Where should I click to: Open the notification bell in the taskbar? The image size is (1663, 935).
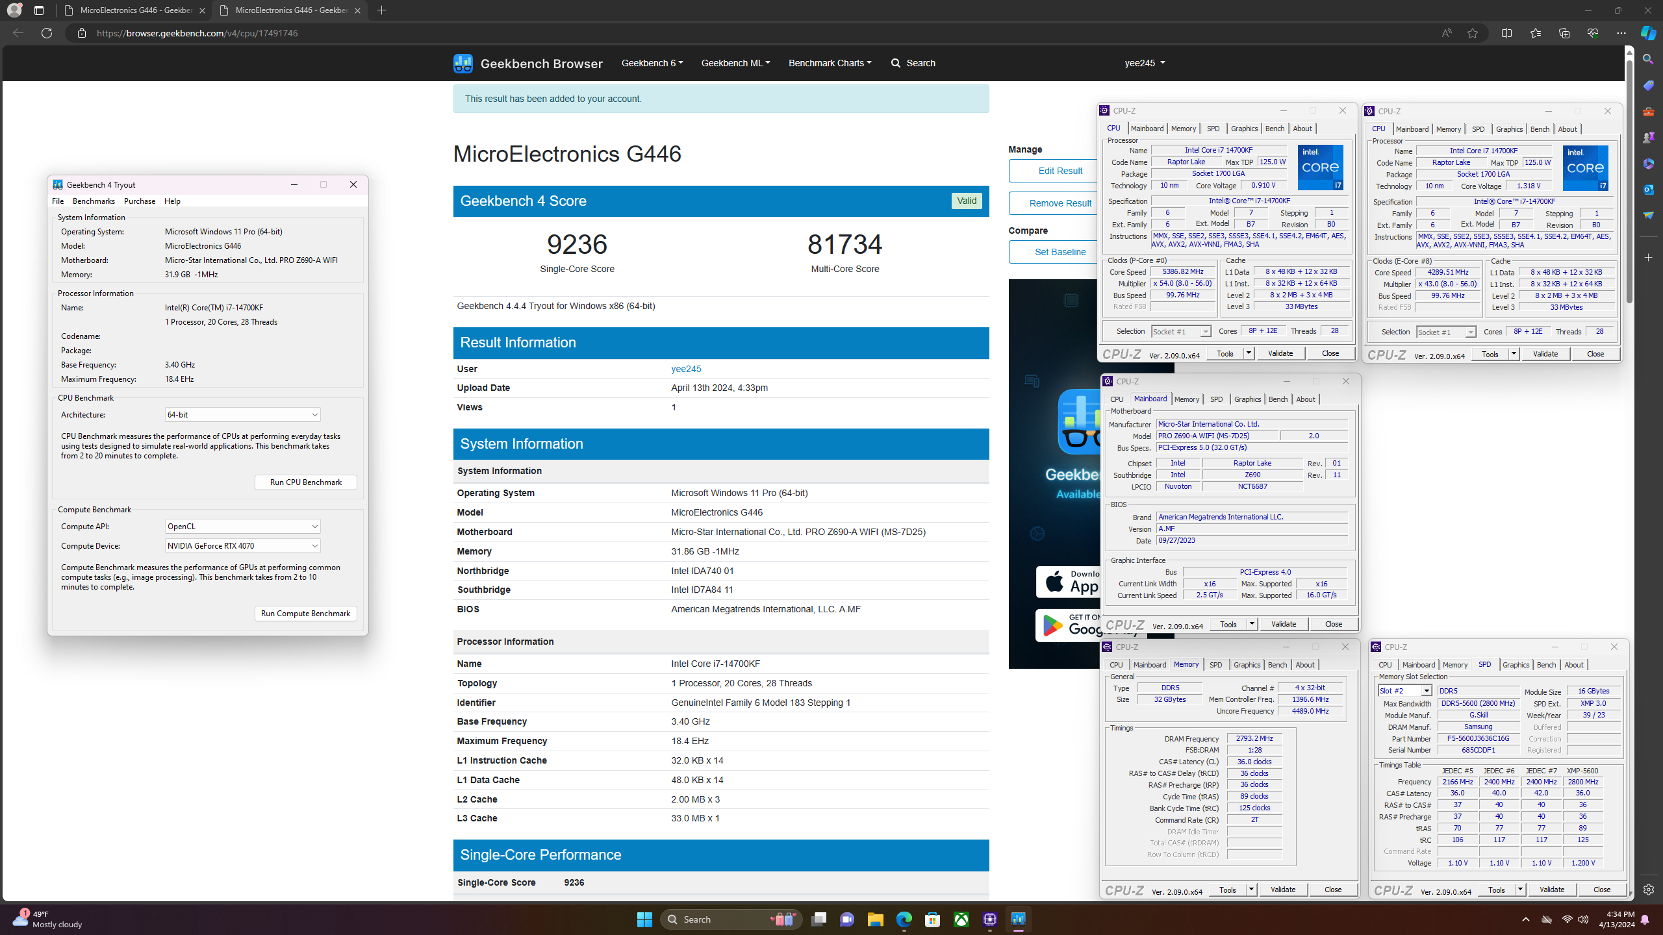1645,919
